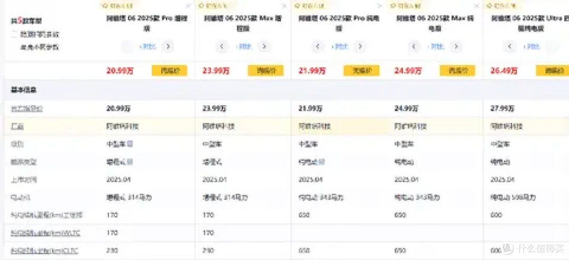The width and height of the screenshot is (569, 260).
Task: Move Pro 纯电版 column right with arrow
Action: pyautogui.click(x=360, y=47)
